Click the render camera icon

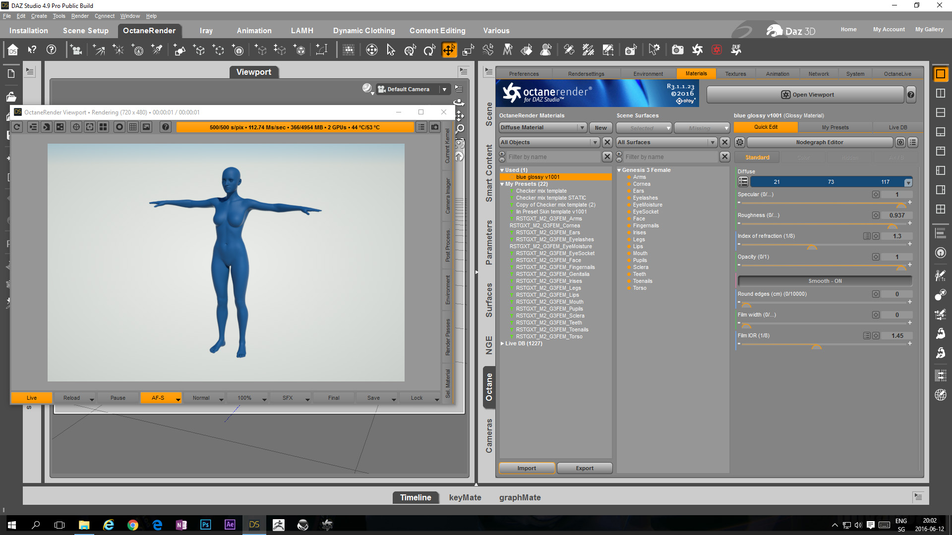[x=677, y=50]
